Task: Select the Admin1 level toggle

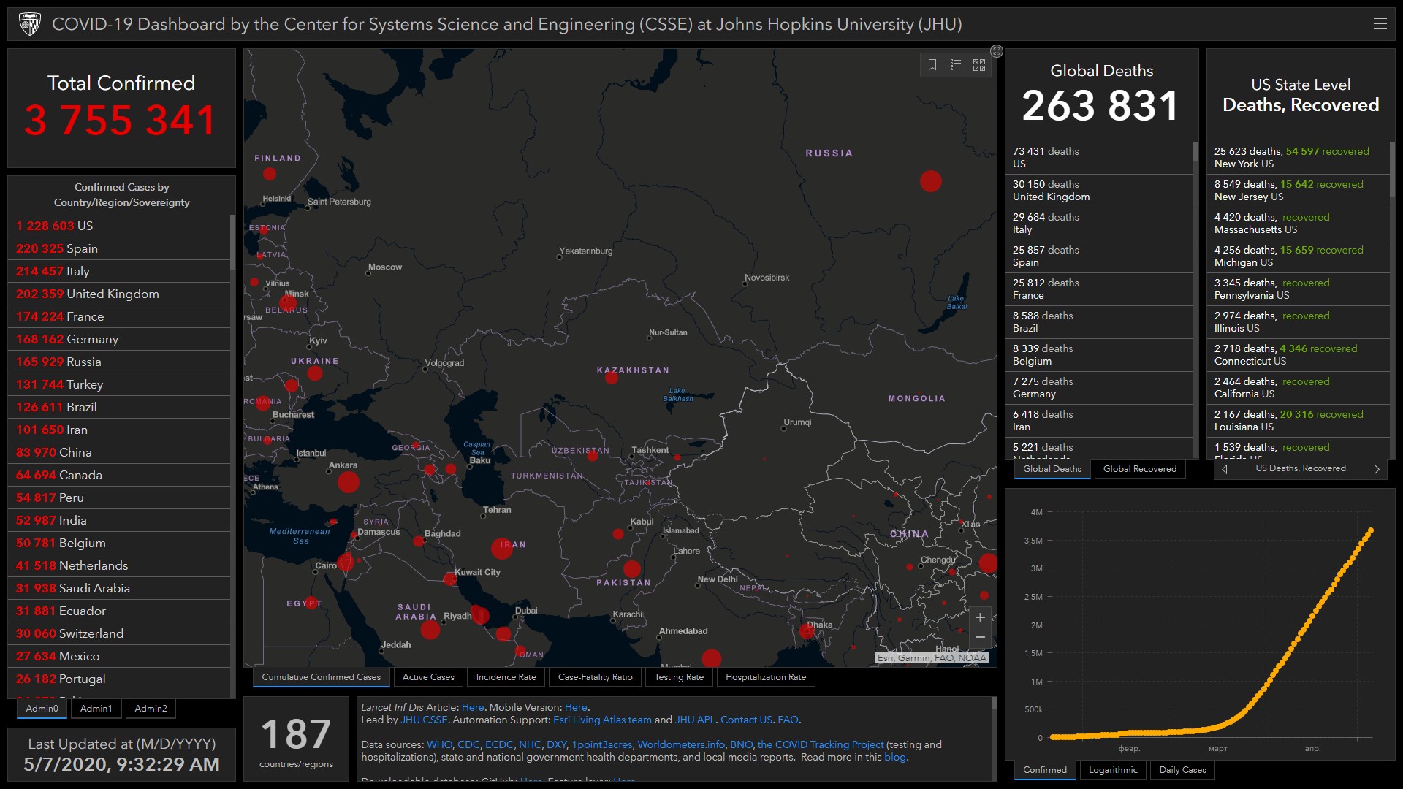Action: tap(96, 709)
